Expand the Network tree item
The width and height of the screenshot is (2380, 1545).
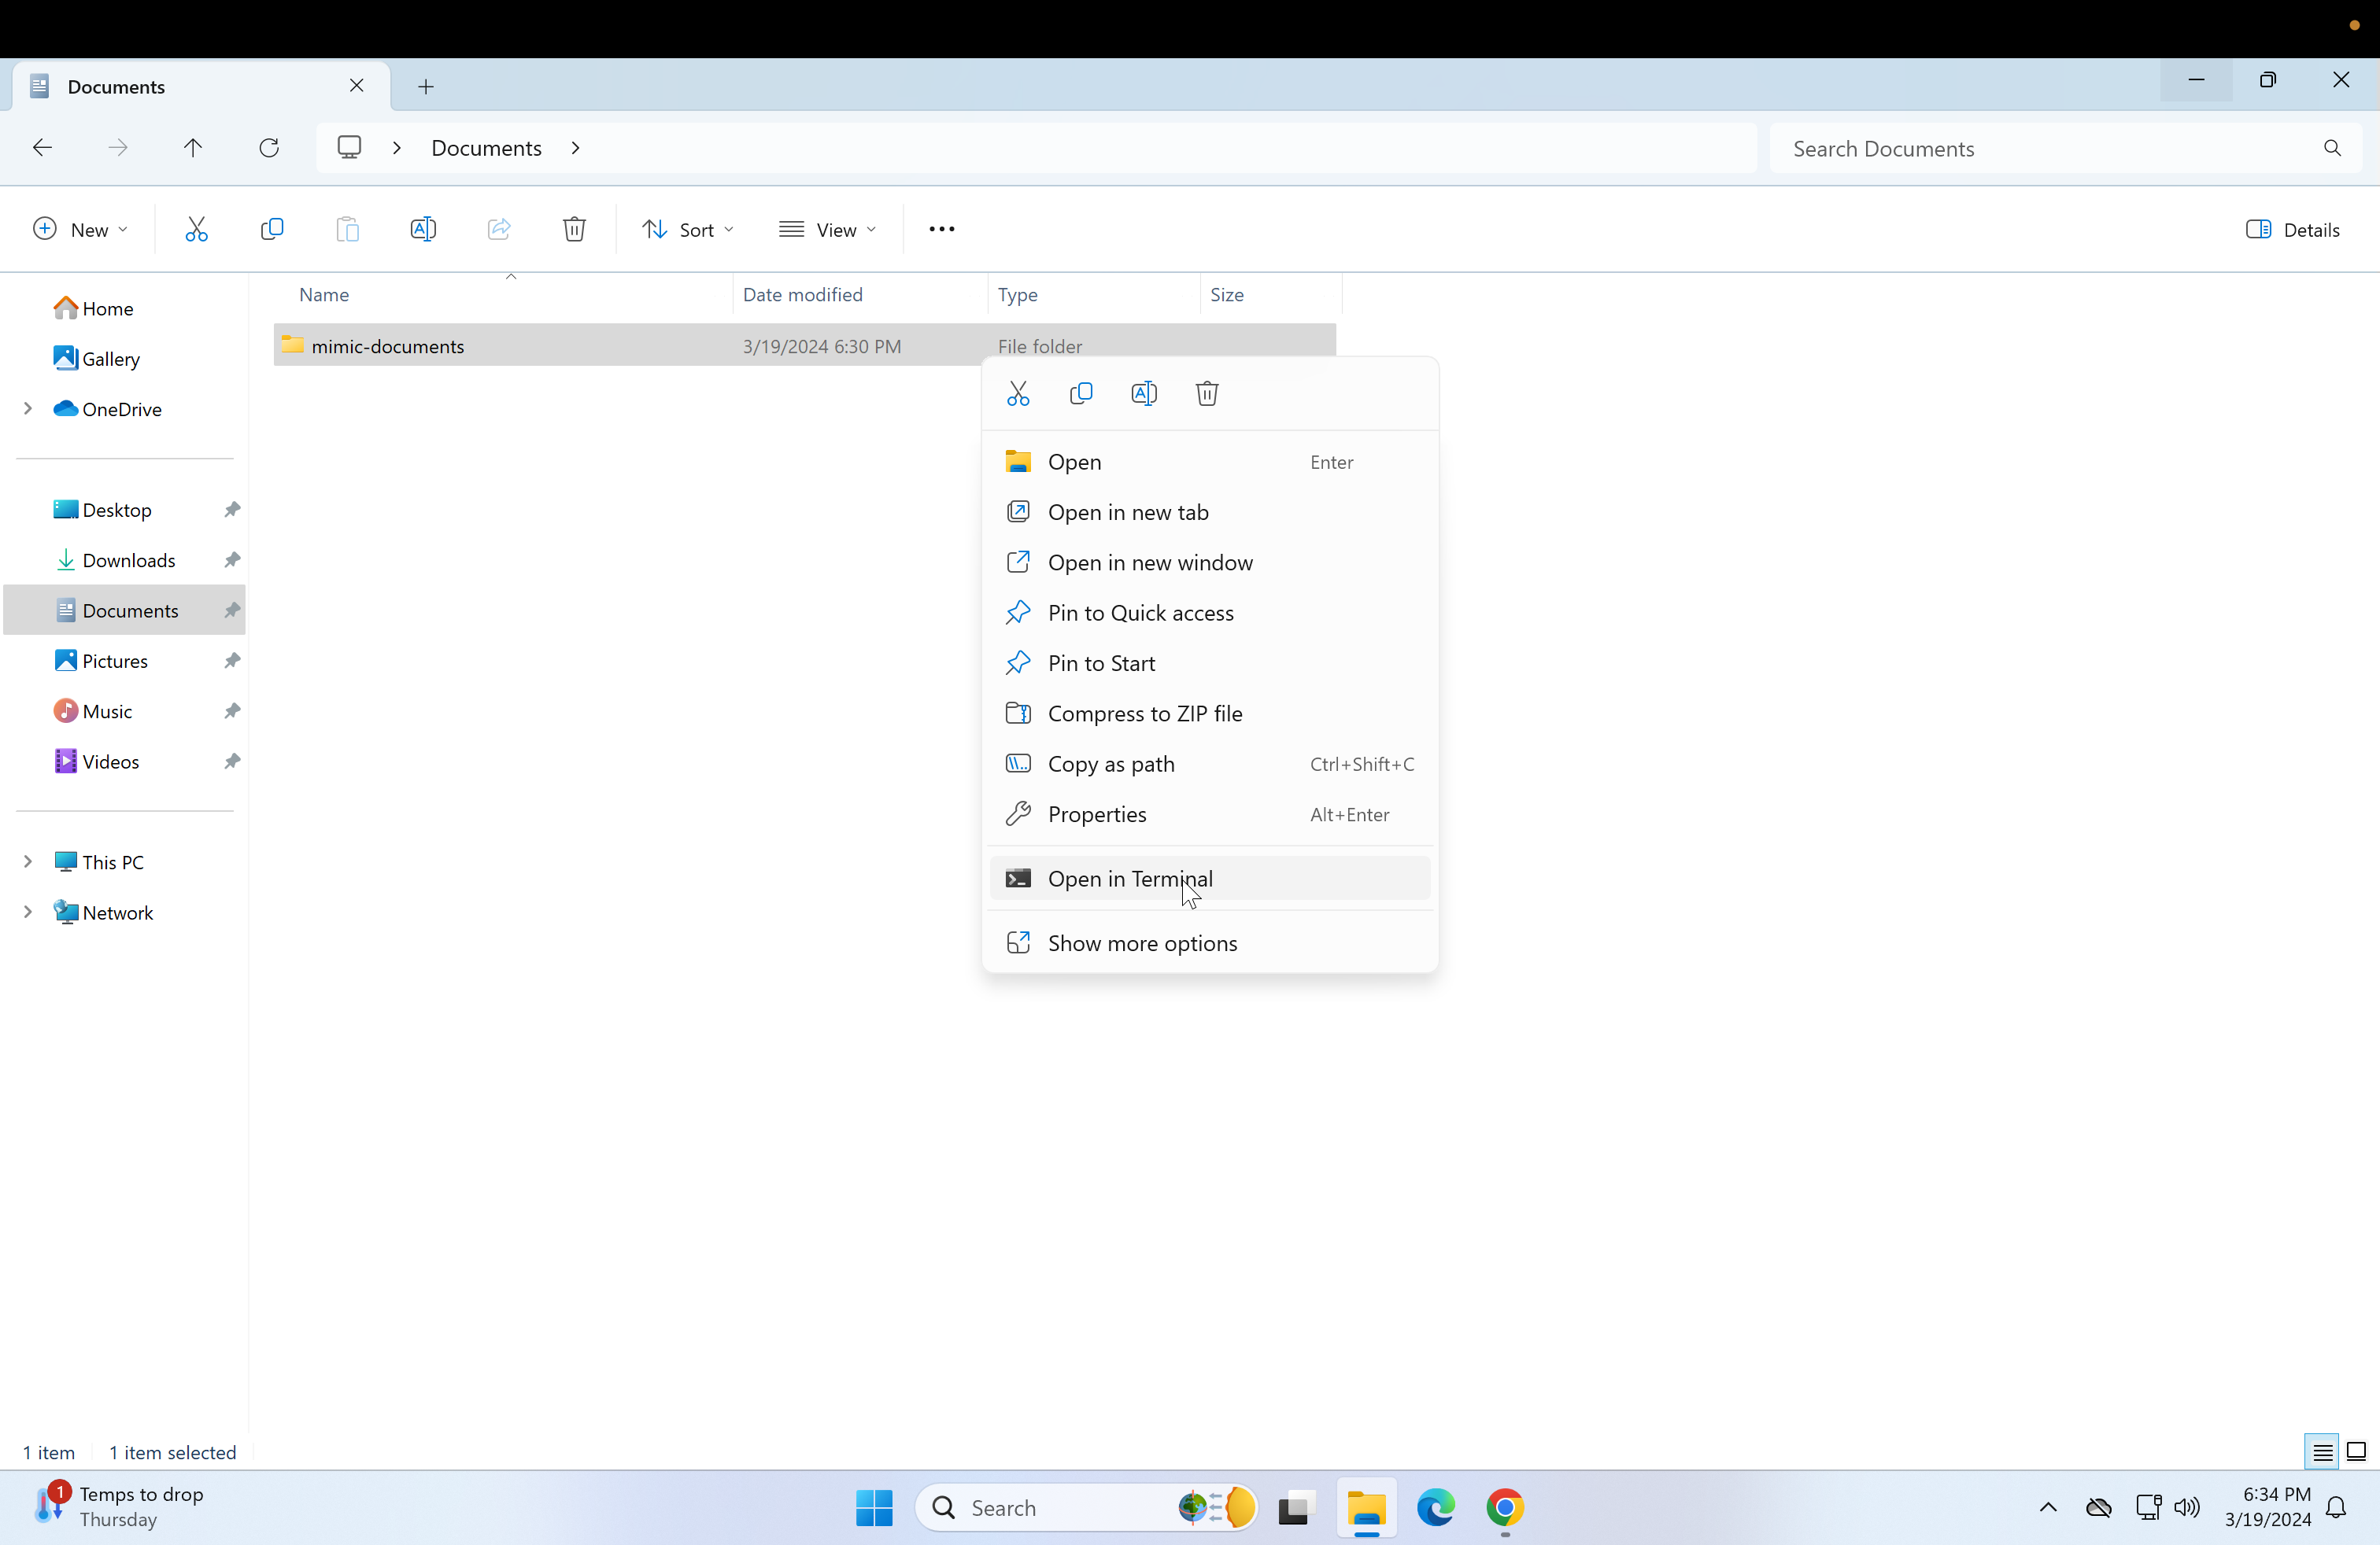click(26, 910)
